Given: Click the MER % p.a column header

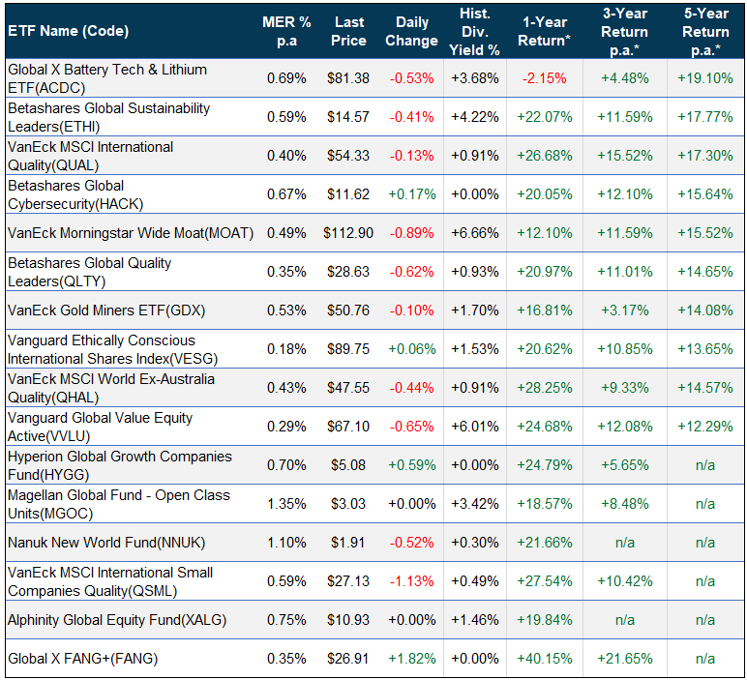Looking at the screenshot, I should (x=286, y=31).
